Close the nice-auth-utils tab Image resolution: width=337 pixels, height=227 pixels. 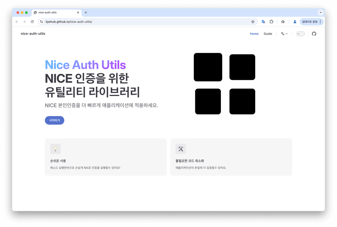tap(78, 12)
